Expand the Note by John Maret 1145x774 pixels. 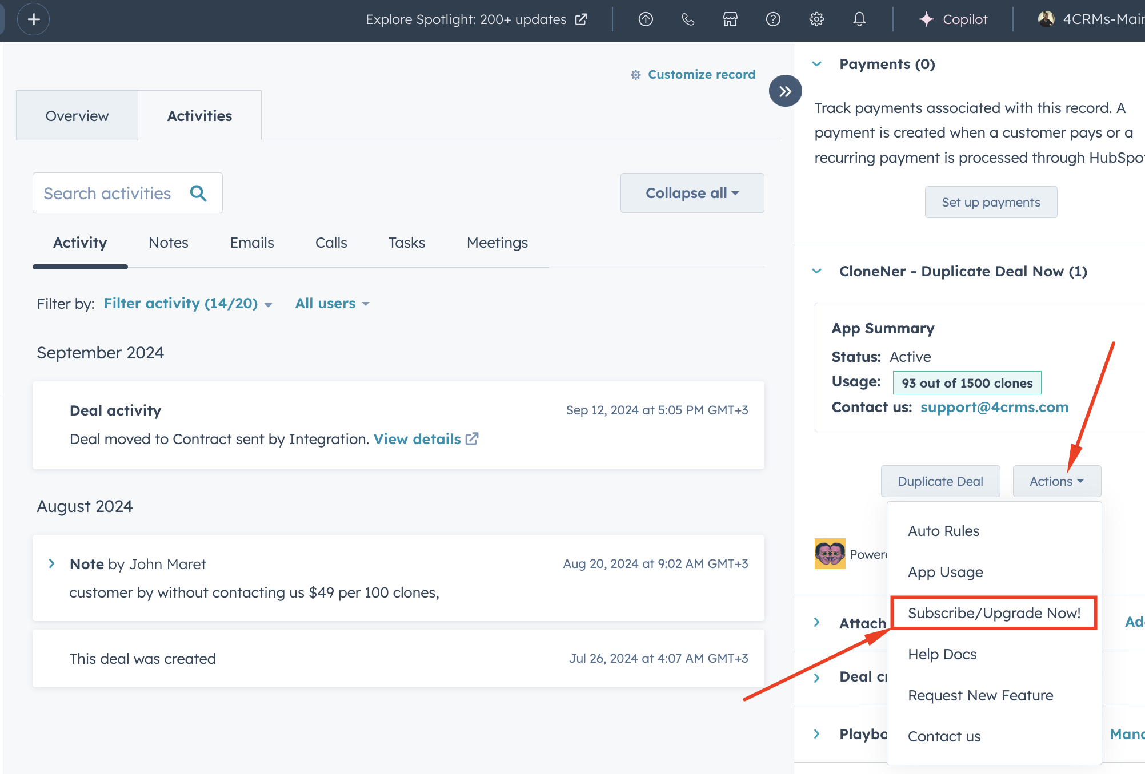(51, 563)
